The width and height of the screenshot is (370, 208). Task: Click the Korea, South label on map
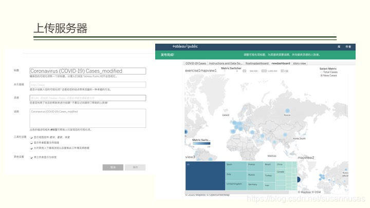point(299,139)
